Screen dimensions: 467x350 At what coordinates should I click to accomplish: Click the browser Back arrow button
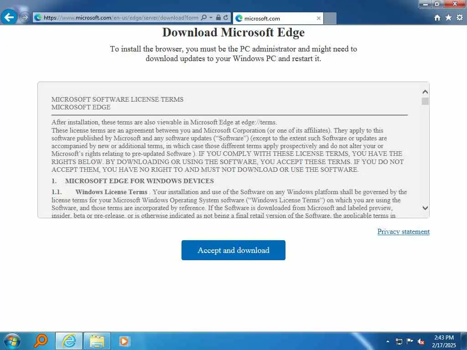coord(9,17)
